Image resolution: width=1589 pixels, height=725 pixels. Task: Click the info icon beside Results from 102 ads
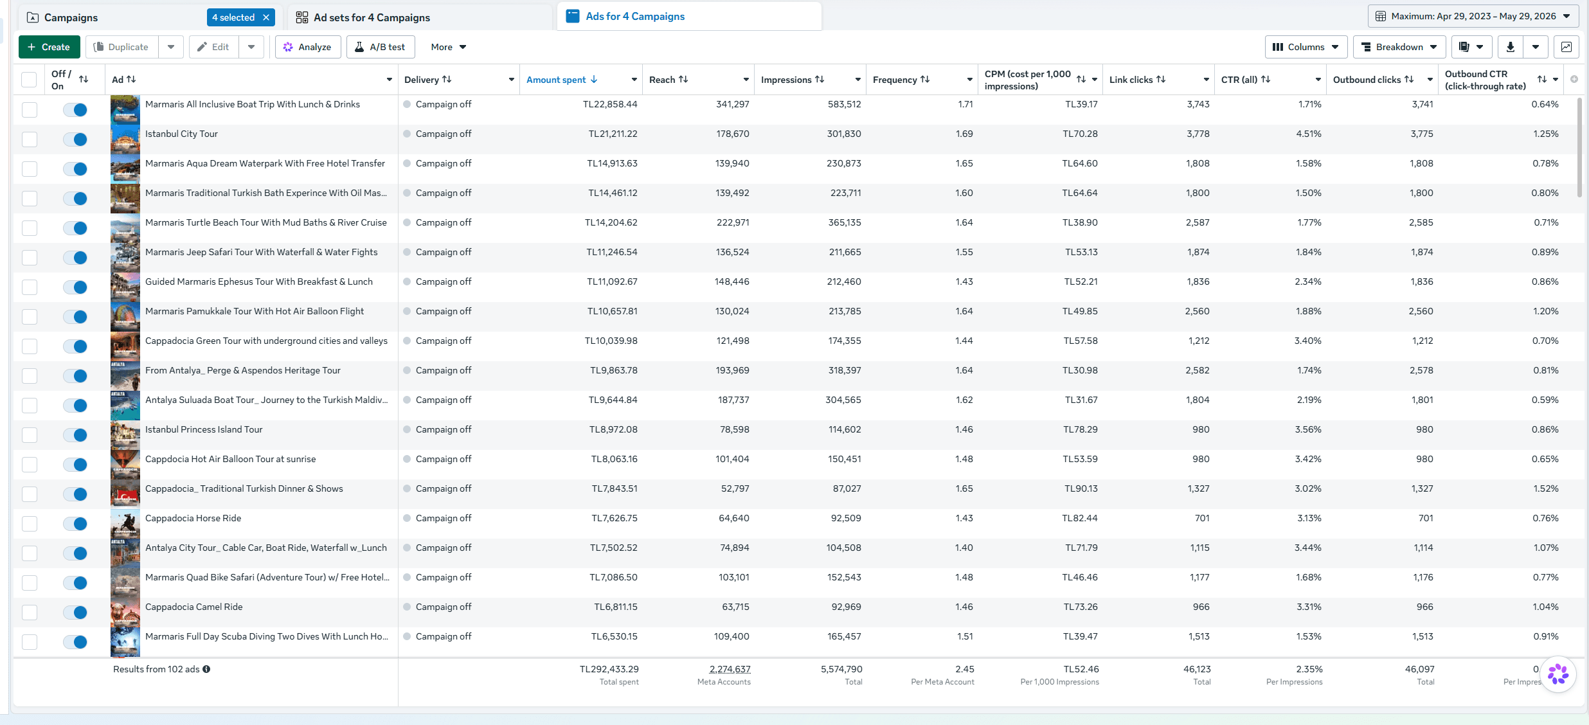point(206,669)
